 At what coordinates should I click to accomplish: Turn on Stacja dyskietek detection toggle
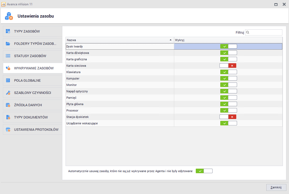pyautogui.click(x=228, y=117)
